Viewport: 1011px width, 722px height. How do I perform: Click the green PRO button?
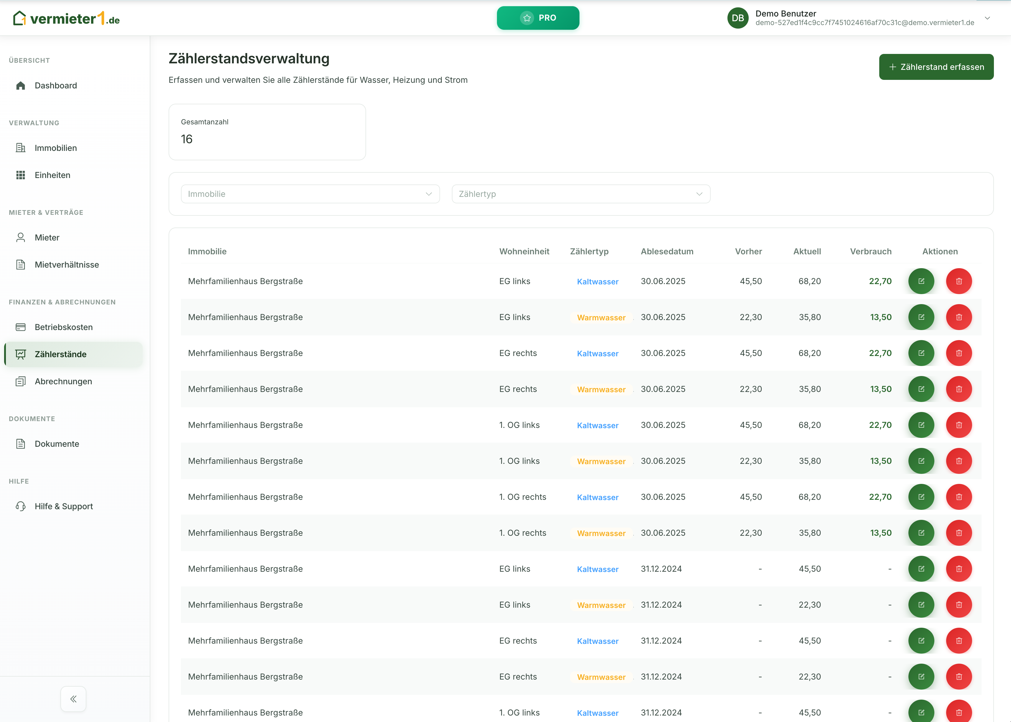[538, 18]
